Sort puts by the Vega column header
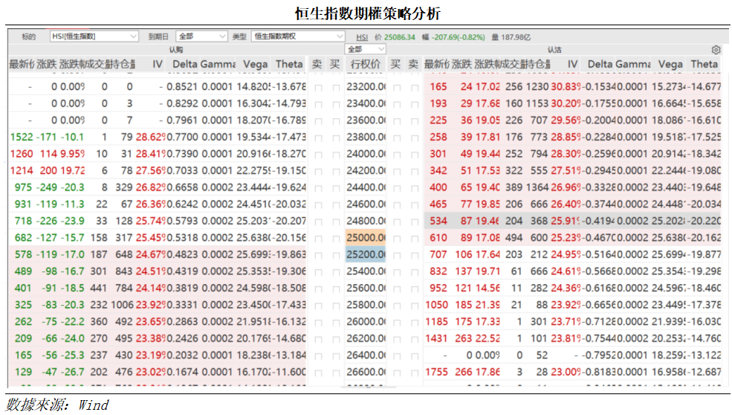Image resolution: width=732 pixels, height=415 pixels. pyautogui.click(x=670, y=64)
